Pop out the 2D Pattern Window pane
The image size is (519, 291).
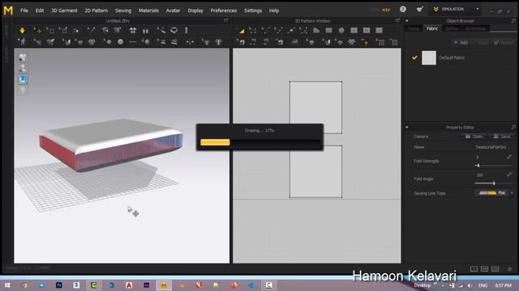coord(397,20)
